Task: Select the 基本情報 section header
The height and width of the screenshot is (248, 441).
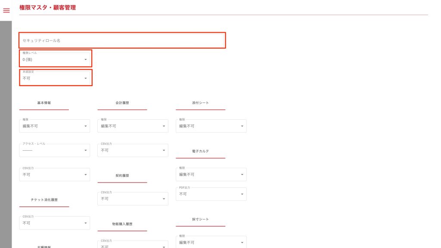Action: click(x=44, y=103)
